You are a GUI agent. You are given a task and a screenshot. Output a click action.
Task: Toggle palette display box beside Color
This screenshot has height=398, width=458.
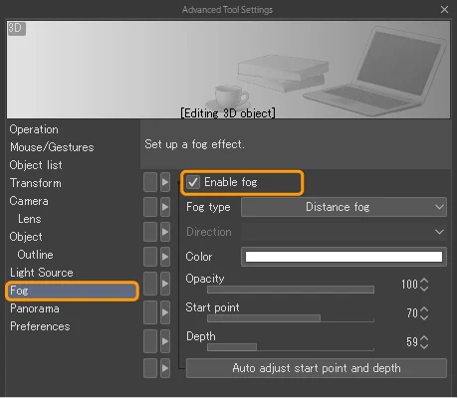[150, 257]
